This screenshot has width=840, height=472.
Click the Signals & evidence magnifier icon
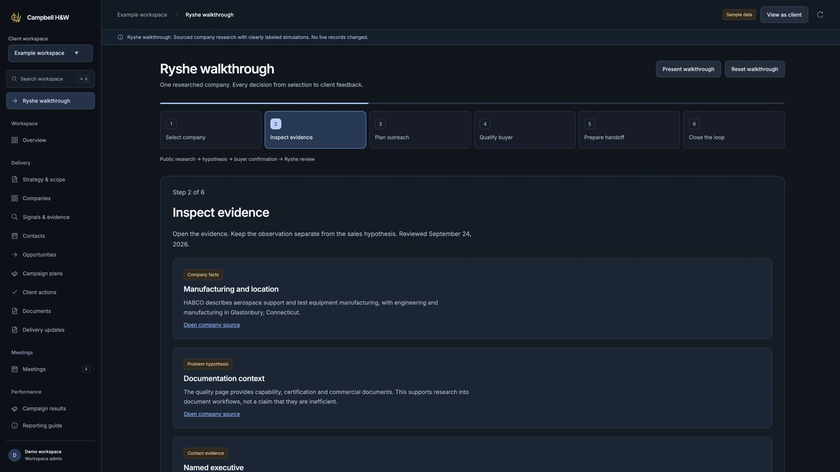tap(14, 217)
